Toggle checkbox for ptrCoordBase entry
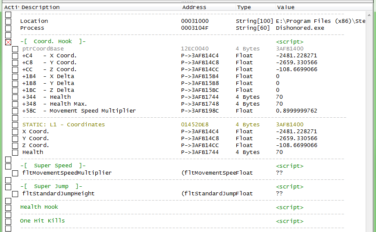The image size is (376, 232). (x=15, y=49)
